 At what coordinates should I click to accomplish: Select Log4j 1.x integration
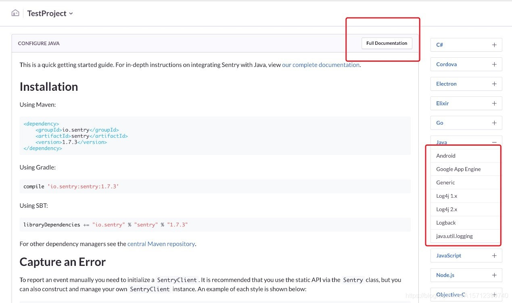pyautogui.click(x=466, y=196)
